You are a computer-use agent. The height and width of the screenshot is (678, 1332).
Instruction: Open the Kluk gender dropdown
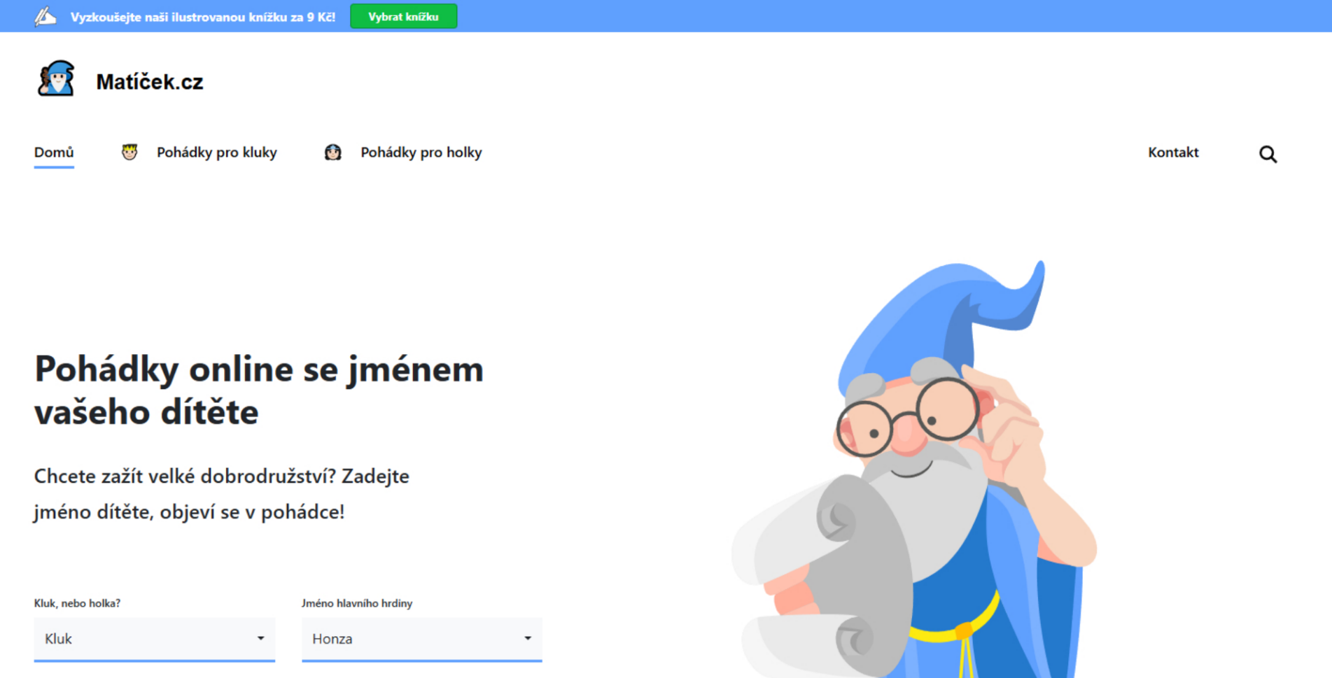point(154,638)
